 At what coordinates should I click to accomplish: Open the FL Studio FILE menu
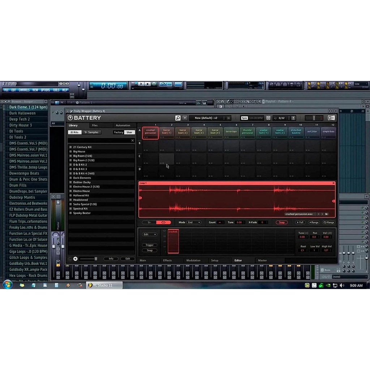coord(7,90)
